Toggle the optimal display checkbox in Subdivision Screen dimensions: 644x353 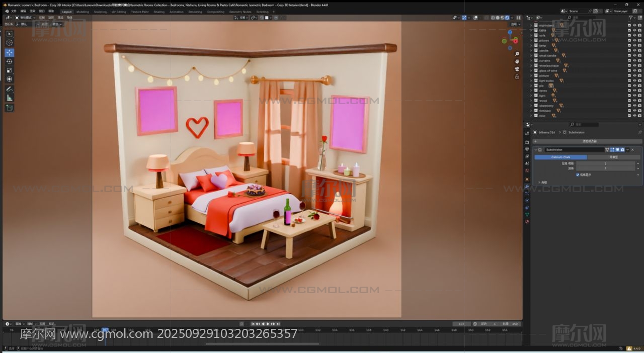coord(578,174)
